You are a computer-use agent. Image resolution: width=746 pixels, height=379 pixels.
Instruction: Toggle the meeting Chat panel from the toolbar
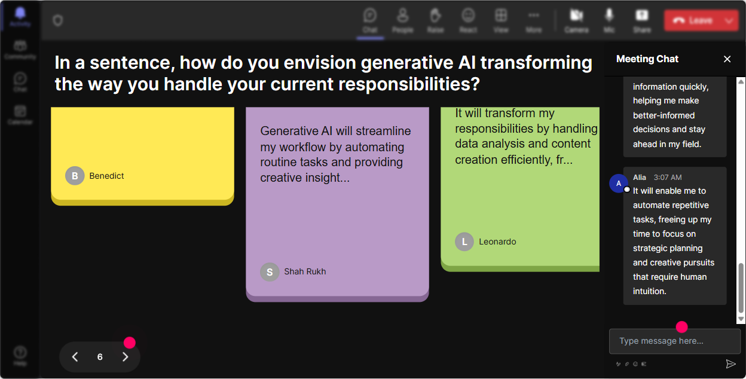tap(370, 20)
